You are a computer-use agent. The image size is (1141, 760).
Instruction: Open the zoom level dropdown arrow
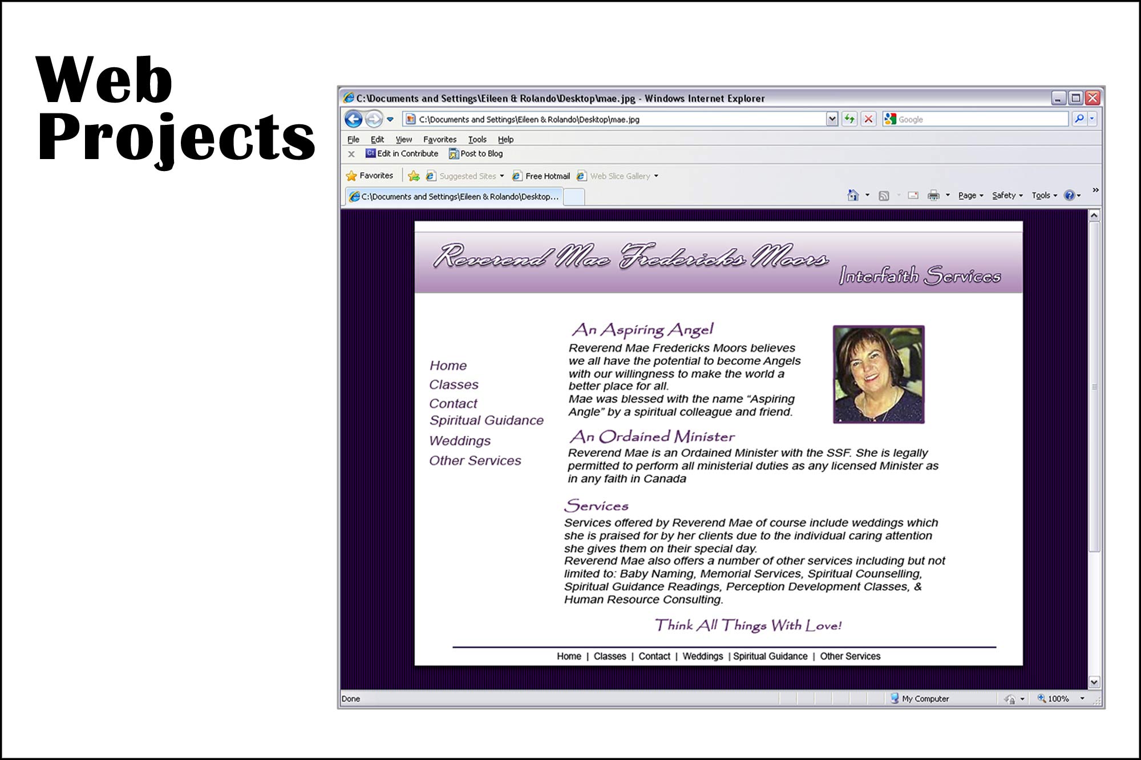click(1082, 698)
